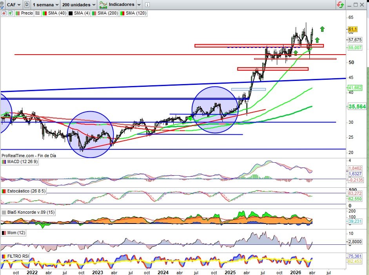Click the 2024 year label on time axis
Screen dimensions: 369x275
point(163,272)
